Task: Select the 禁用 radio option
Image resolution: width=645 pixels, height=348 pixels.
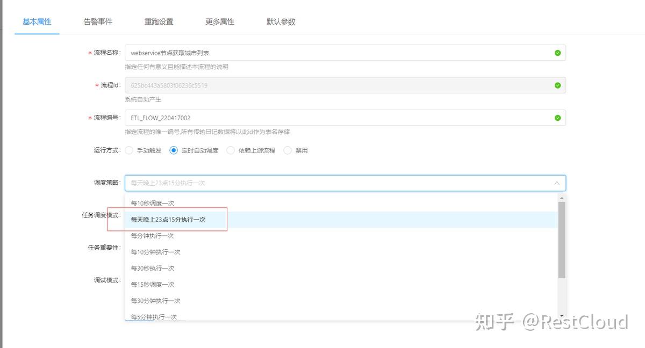Action: (286, 150)
